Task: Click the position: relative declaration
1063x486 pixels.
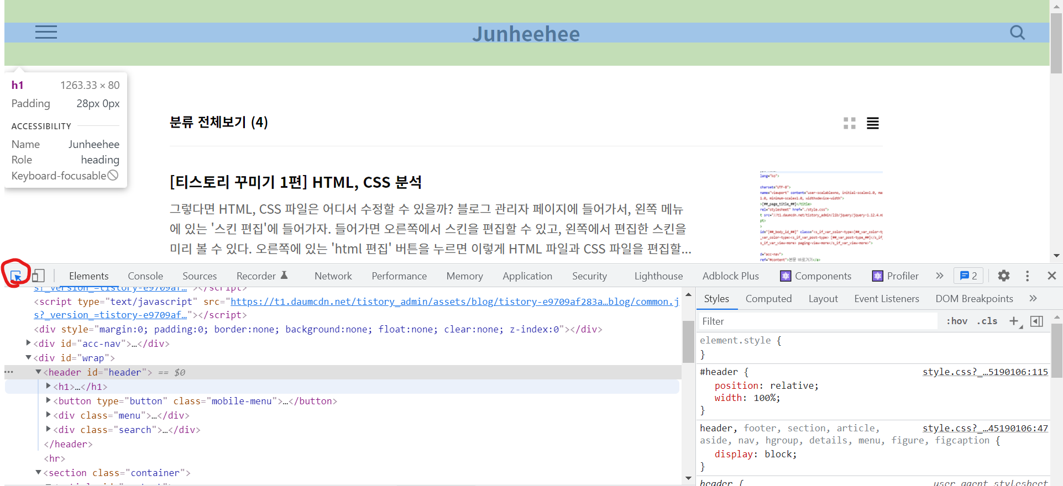Action: pyautogui.click(x=767, y=385)
